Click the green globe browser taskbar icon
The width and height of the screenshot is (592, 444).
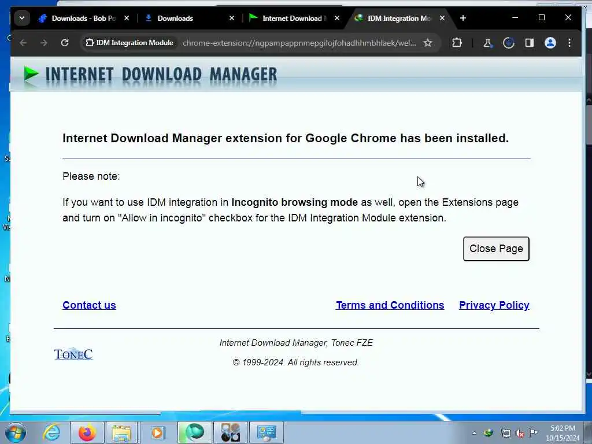coord(194,432)
